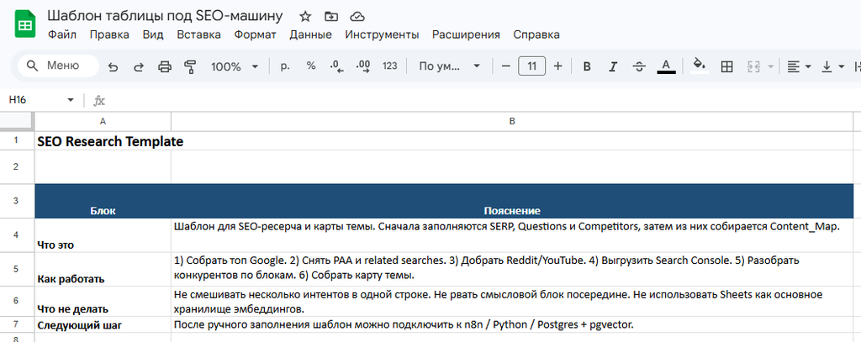Select the Следующий шаг cell
This screenshot has width=861, height=342.
pos(103,325)
